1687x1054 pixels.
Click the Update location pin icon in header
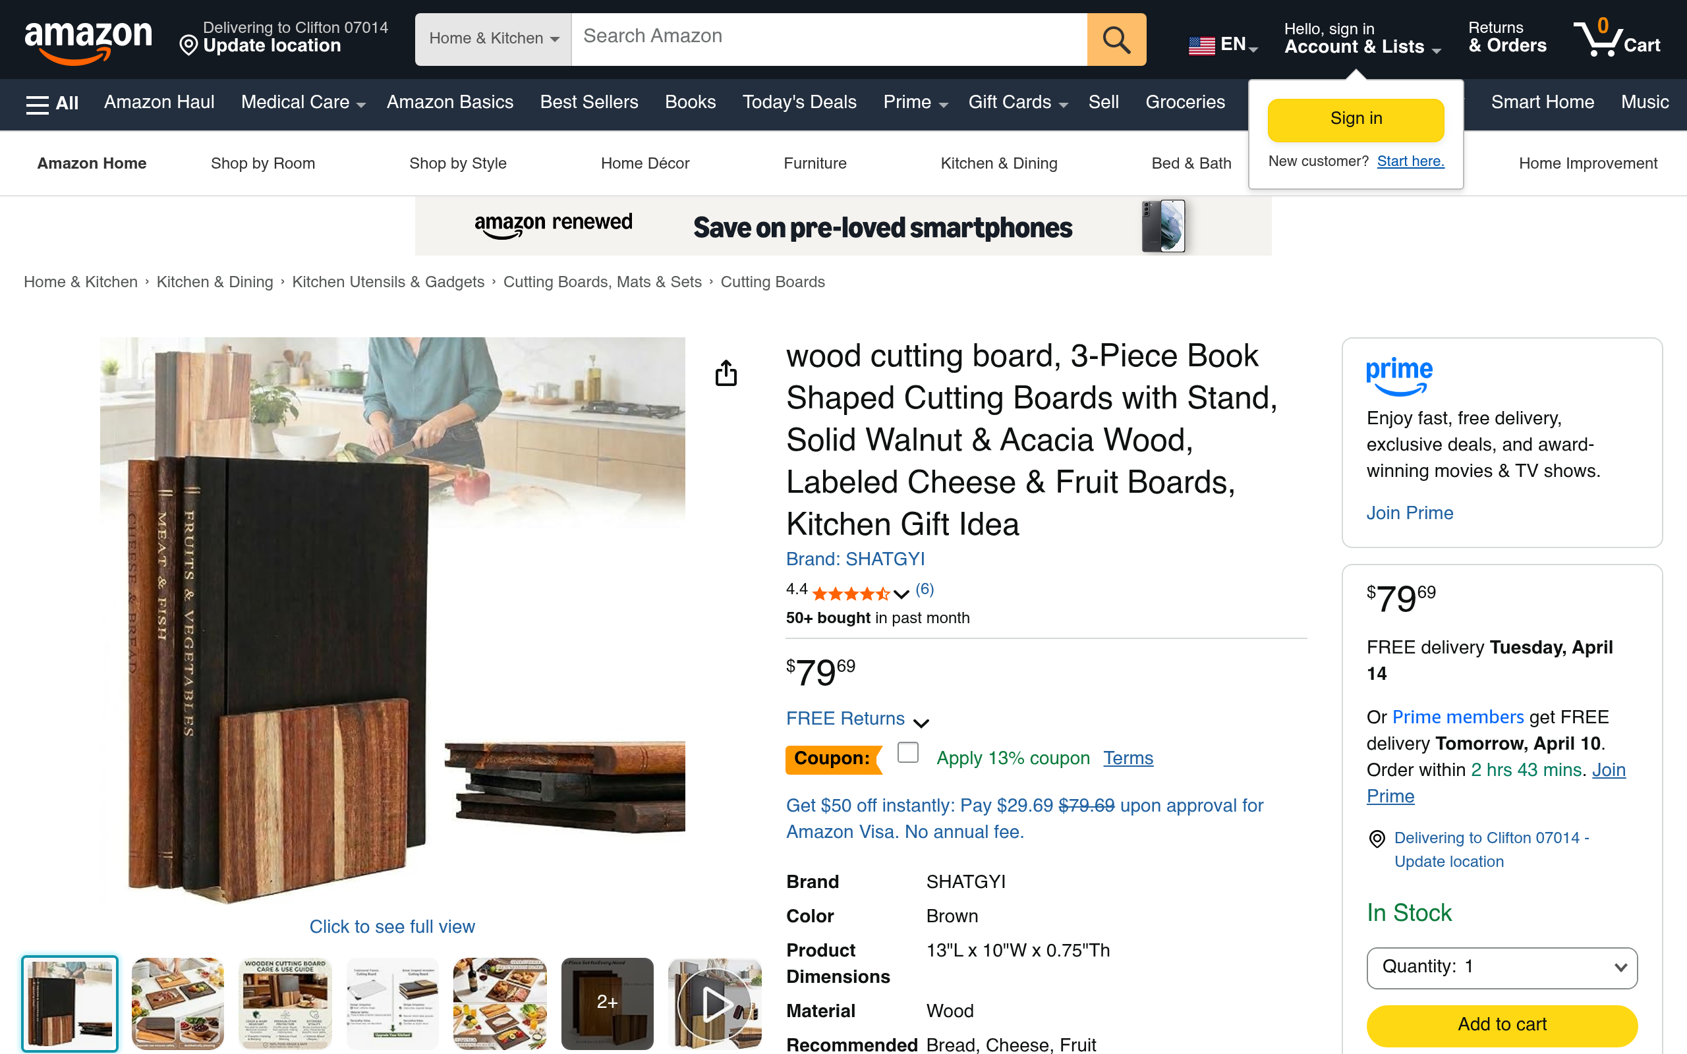pyautogui.click(x=188, y=46)
